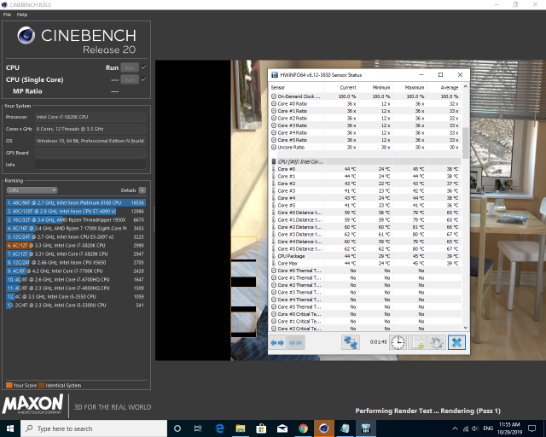Screen dimensions: 546x437
Task: Toggle the CPU (Single Core) checkbox
Action: click(x=144, y=79)
